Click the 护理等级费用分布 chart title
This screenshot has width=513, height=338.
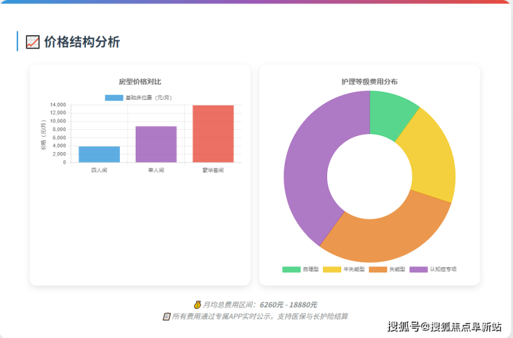369,81
